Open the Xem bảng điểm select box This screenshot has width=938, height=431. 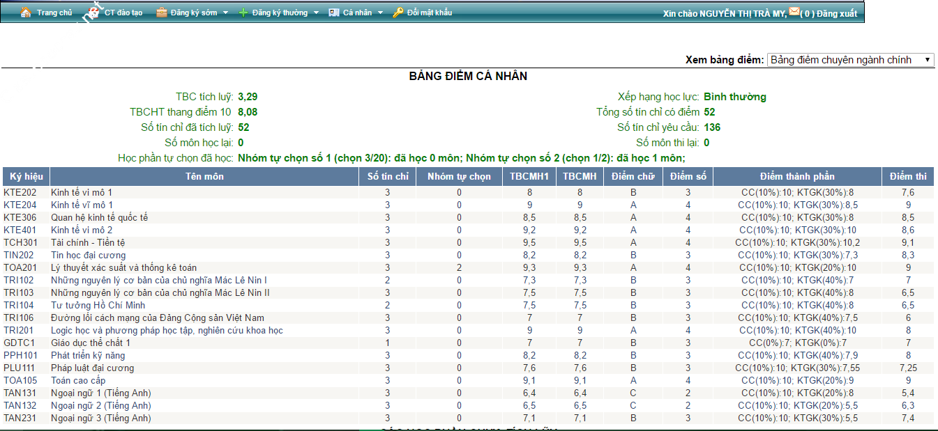click(850, 60)
